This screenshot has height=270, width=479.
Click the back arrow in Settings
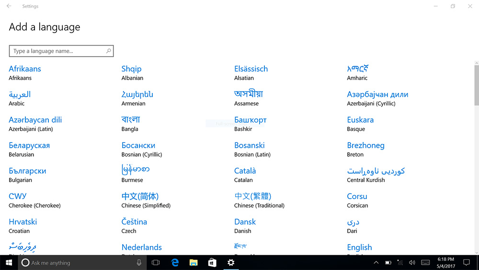[9, 6]
